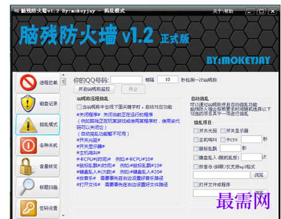The height and width of the screenshot is (219, 281).
Task: Open the 密码设置 key icon
Action: [x=28, y=208]
